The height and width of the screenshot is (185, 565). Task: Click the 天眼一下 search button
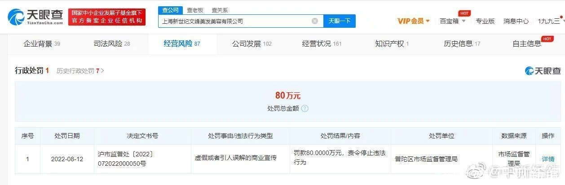tap(340, 21)
